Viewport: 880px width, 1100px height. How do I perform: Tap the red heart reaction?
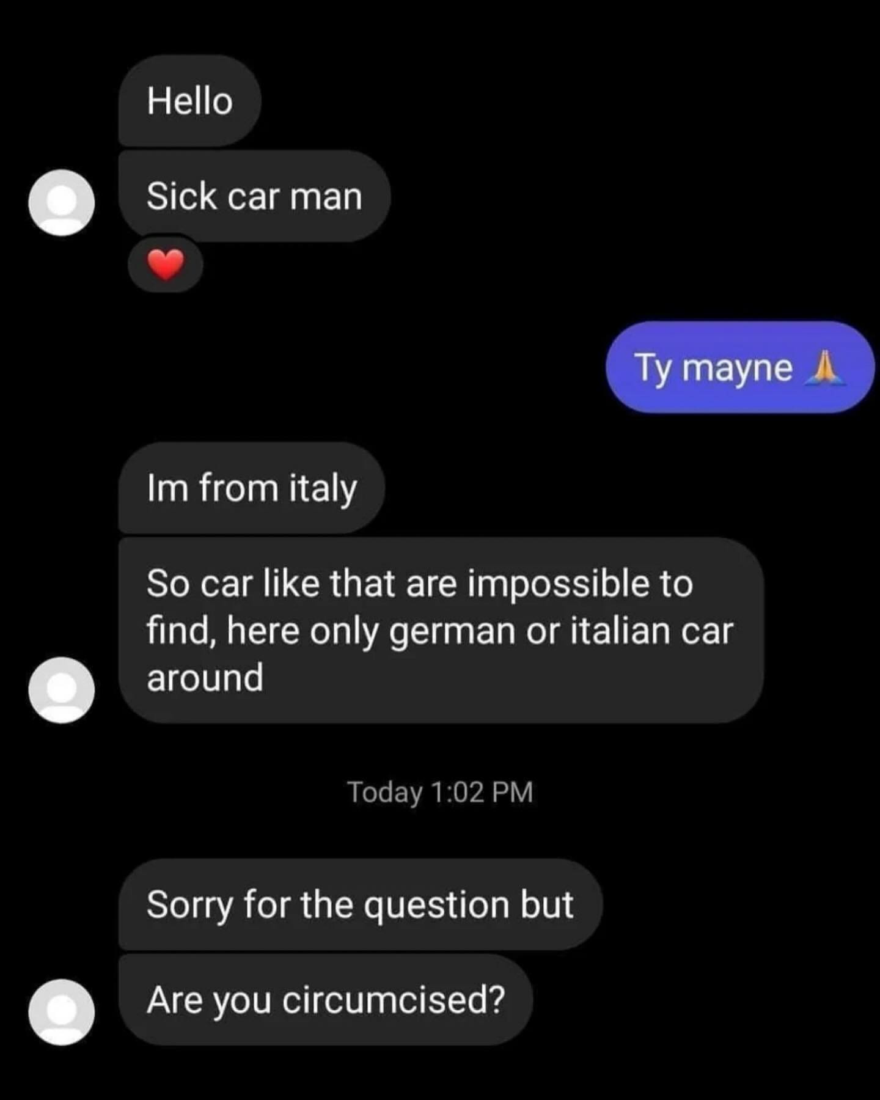click(x=166, y=265)
